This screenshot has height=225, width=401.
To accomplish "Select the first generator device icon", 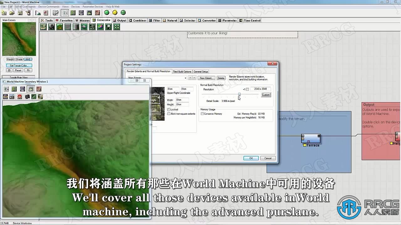I will coord(43,27).
